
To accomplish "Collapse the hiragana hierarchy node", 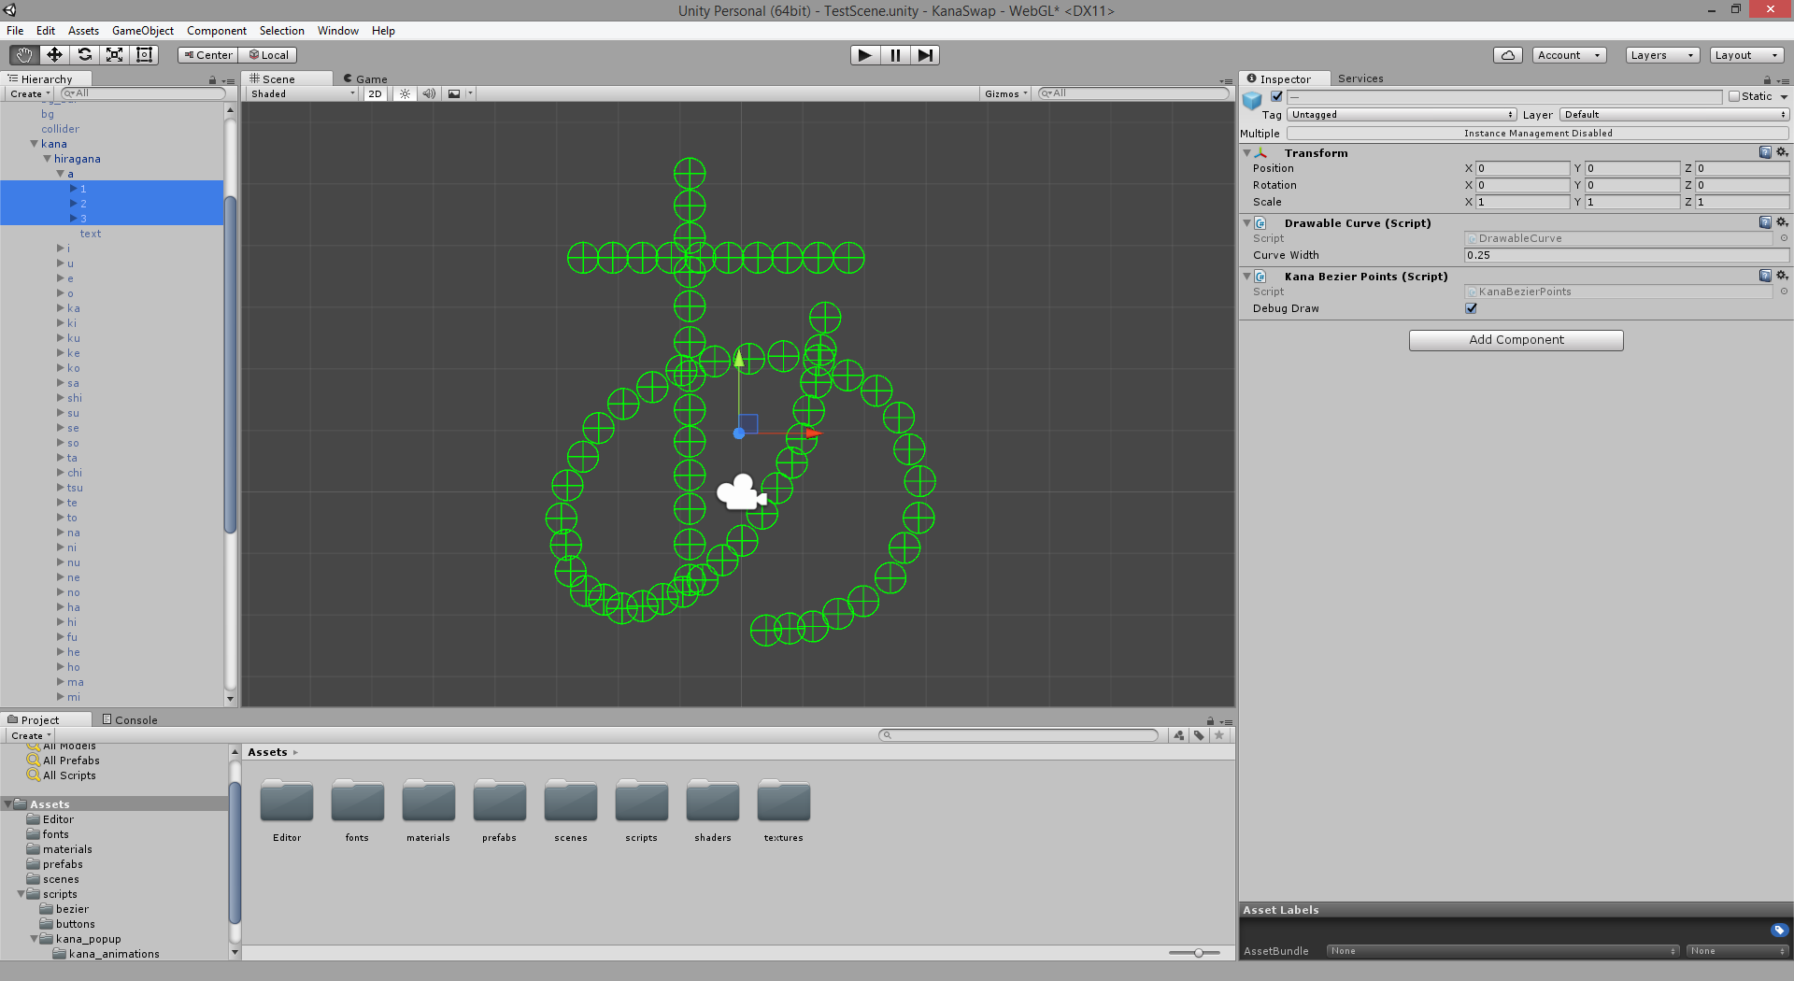I will (x=48, y=159).
